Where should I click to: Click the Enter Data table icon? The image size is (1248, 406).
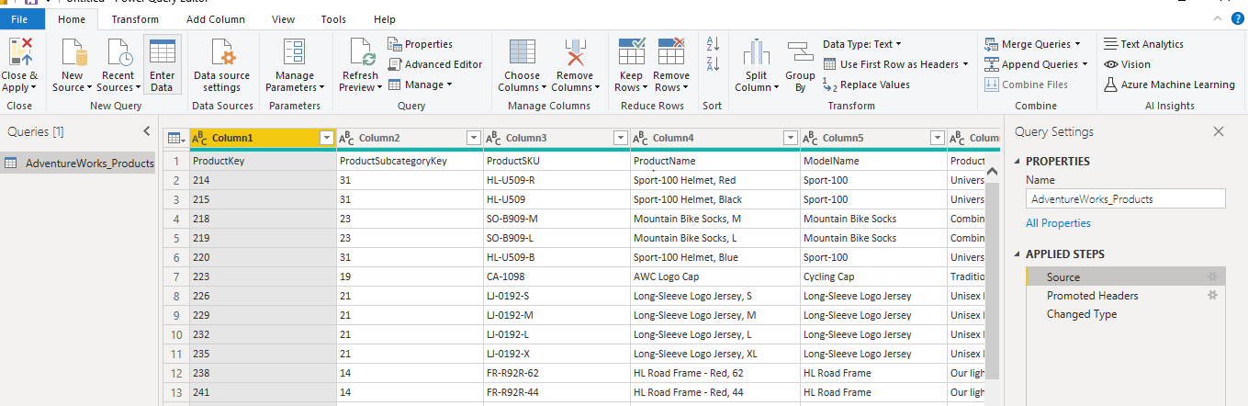pos(163,51)
